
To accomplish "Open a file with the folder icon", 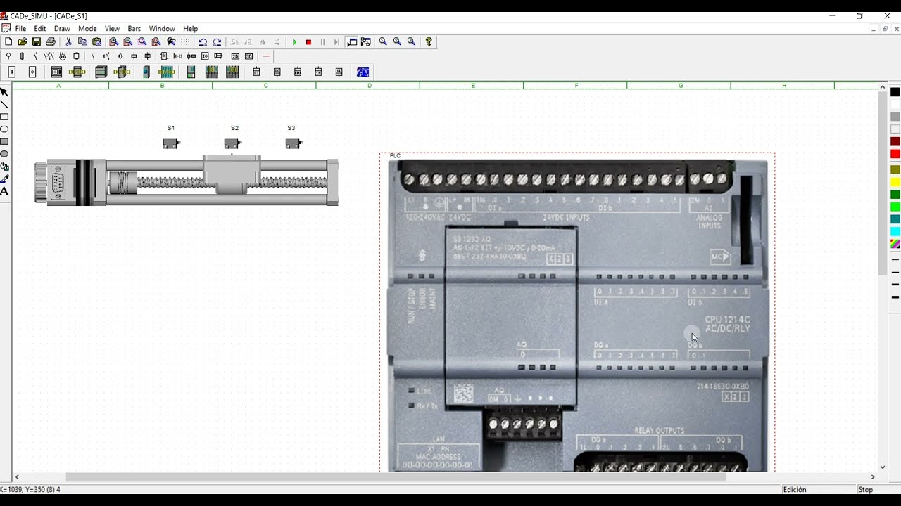I will 23,42.
